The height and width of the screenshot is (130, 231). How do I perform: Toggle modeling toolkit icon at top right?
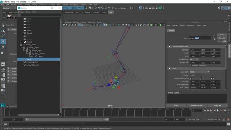click(x=219, y=8)
